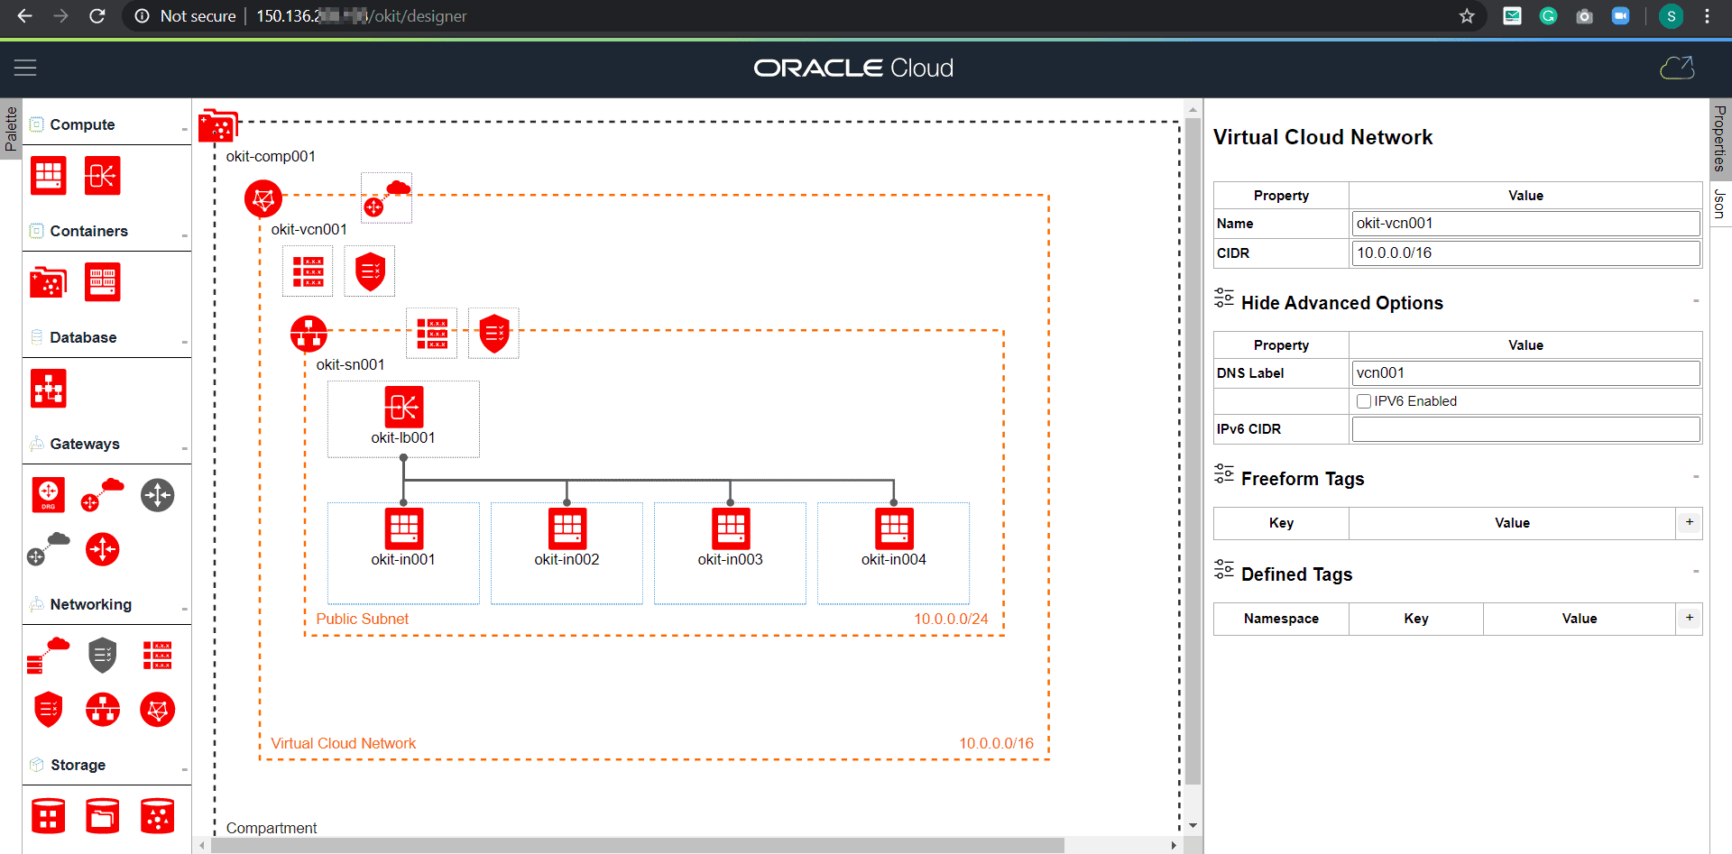Add a new Freeform Tag row

(1689, 522)
